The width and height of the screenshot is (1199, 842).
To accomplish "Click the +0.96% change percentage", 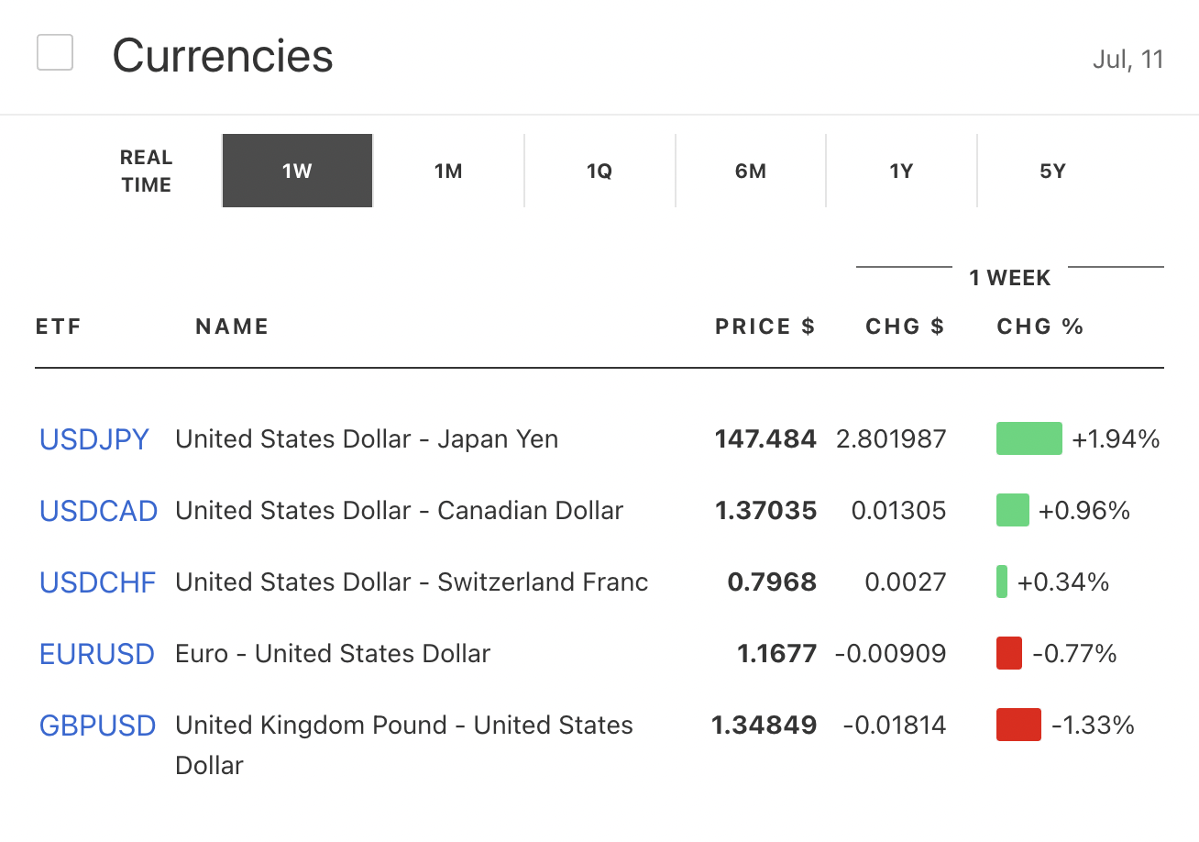I will [x=1084, y=511].
